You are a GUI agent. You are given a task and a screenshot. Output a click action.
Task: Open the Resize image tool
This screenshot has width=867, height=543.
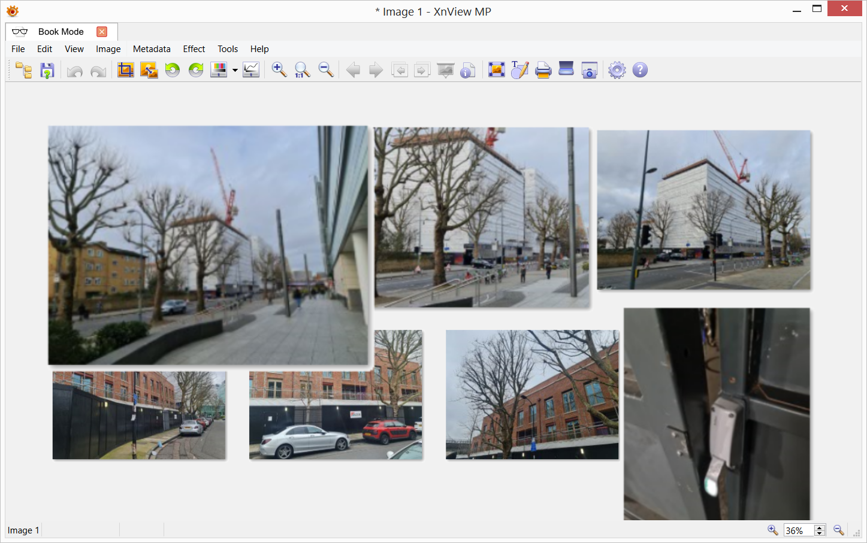[149, 70]
